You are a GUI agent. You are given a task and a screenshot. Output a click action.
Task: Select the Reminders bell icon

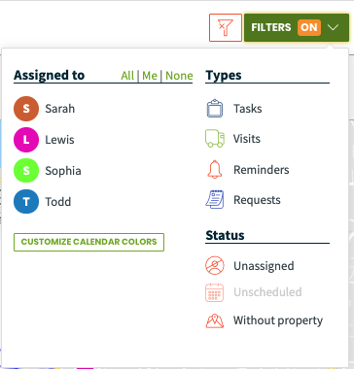pyautogui.click(x=215, y=170)
